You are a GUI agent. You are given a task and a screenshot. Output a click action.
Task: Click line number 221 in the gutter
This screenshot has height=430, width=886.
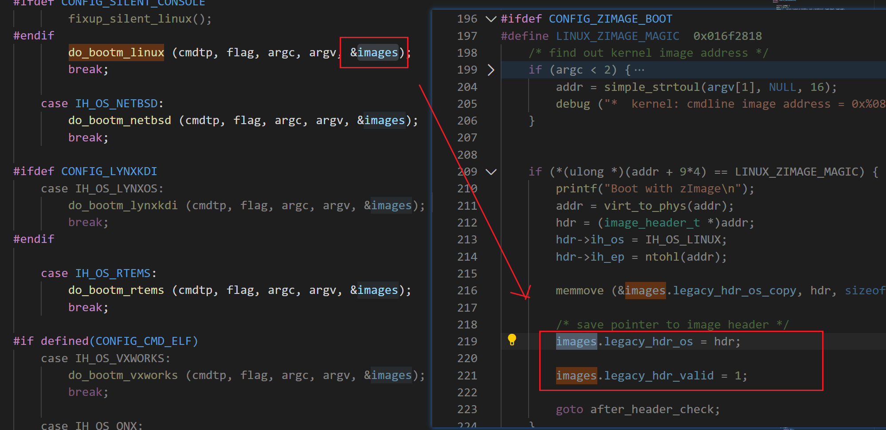(467, 375)
